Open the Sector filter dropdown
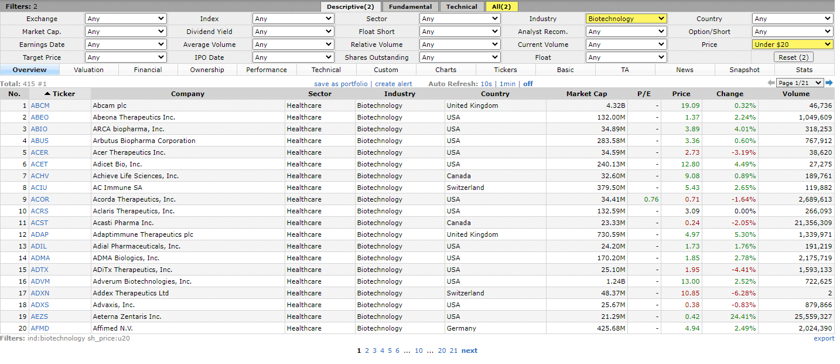The width and height of the screenshot is (840, 364). tap(460, 19)
